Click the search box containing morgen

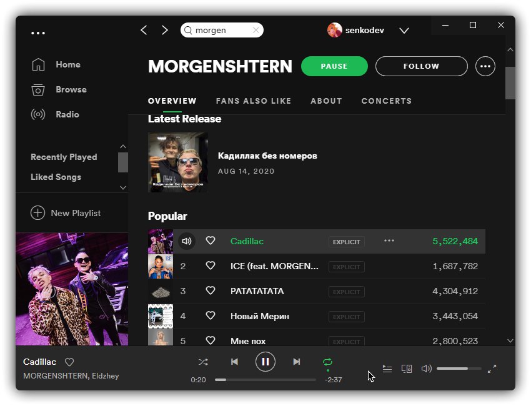(x=222, y=30)
